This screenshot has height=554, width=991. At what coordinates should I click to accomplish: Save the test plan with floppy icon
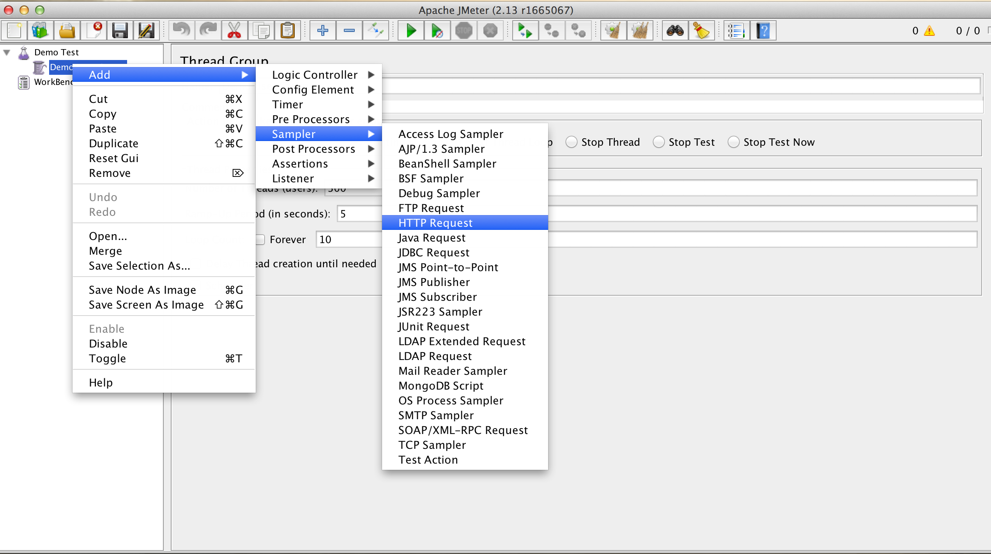(120, 30)
